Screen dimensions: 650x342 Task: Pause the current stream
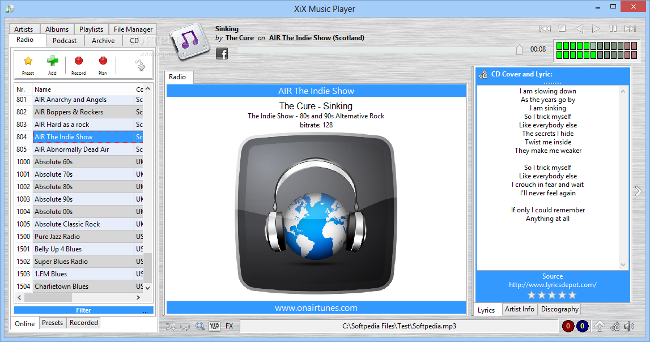point(613,28)
